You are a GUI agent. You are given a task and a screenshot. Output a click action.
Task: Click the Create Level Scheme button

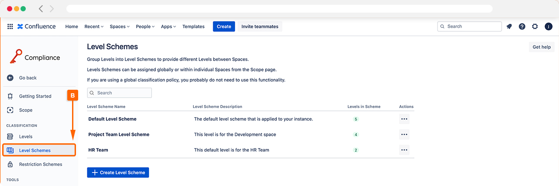point(118,172)
